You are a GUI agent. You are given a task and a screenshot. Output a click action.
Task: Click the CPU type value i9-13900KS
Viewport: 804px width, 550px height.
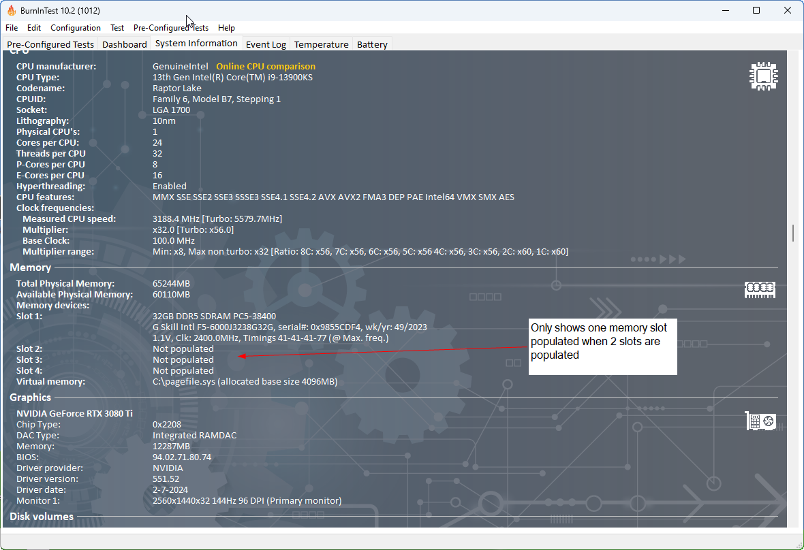pyautogui.click(x=232, y=78)
